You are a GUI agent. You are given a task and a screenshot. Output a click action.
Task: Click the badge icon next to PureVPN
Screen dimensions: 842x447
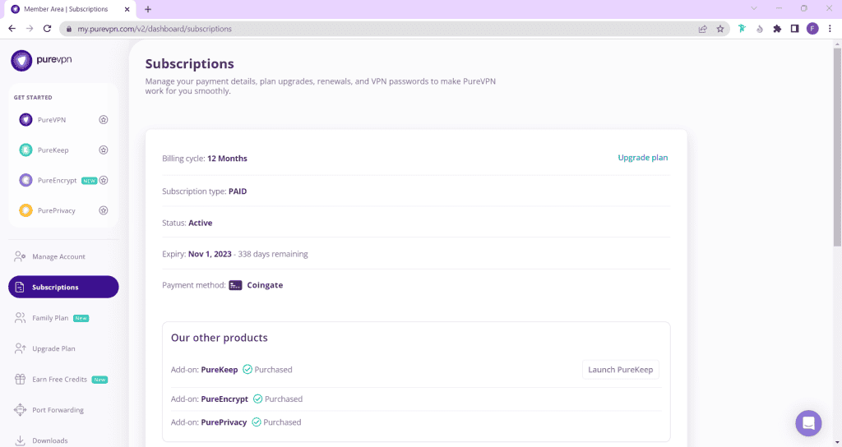pos(104,120)
